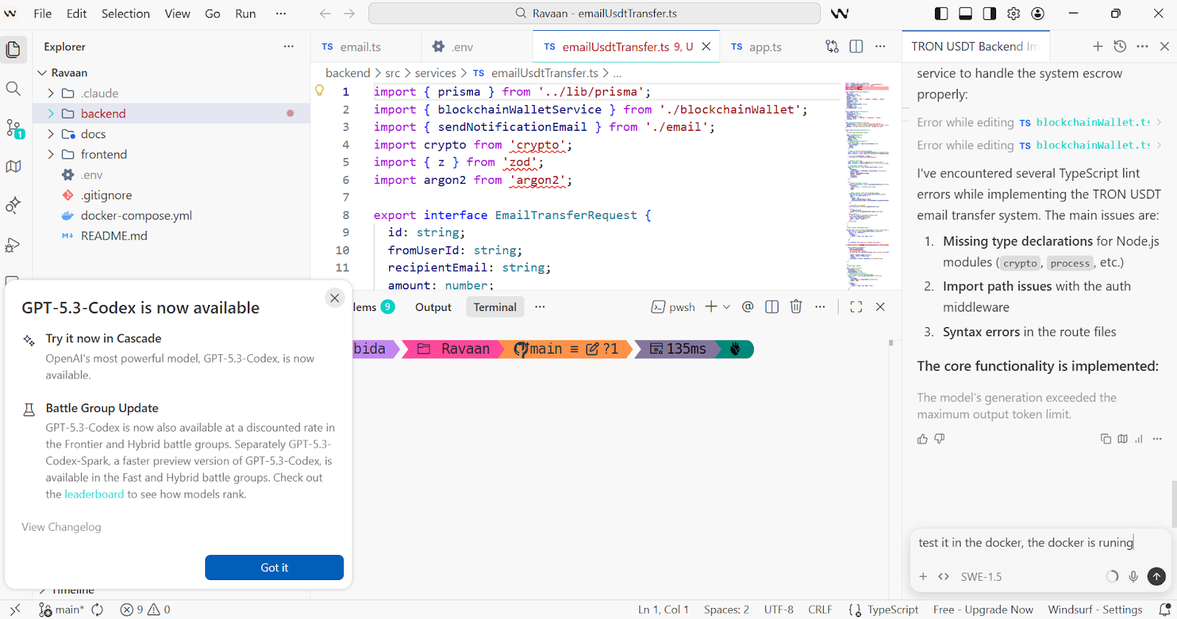Open the leaderboard link
Viewport: 1177px width, 619px height.
[94, 494]
